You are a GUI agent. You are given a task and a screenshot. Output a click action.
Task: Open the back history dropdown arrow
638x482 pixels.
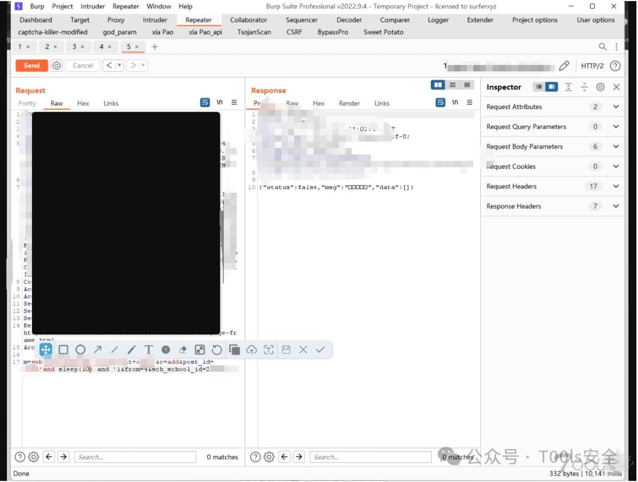(119, 65)
